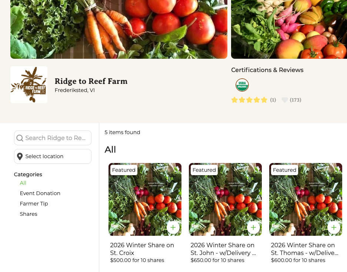347x272 pixels.
Task: Click the carrots and tomatoes banner photo
Action: [x=119, y=29]
